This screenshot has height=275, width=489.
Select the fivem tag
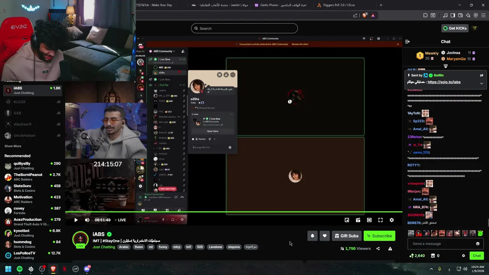click(139, 247)
